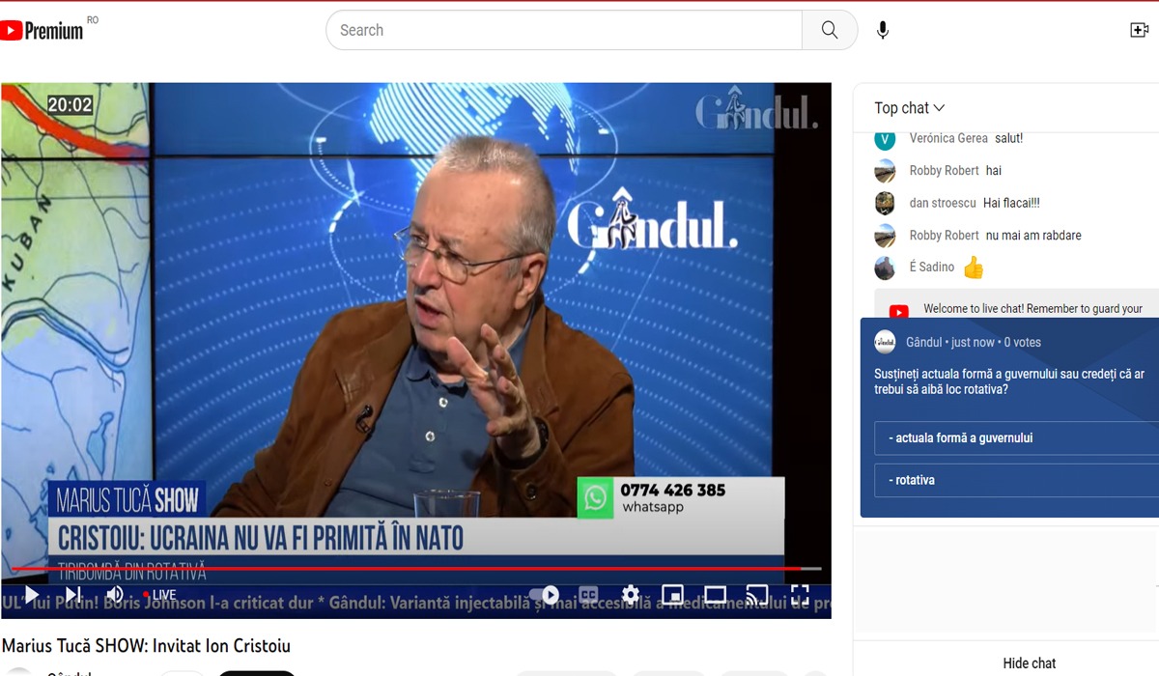
Task: Click the thumbs up emoji from É Sadino
Action: click(974, 268)
